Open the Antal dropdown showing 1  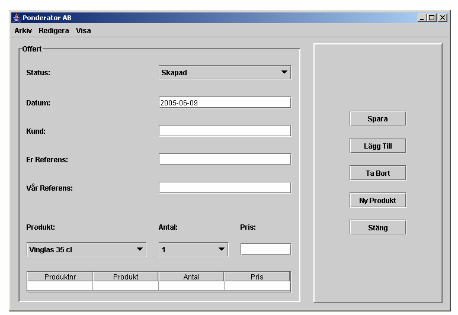pos(193,250)
